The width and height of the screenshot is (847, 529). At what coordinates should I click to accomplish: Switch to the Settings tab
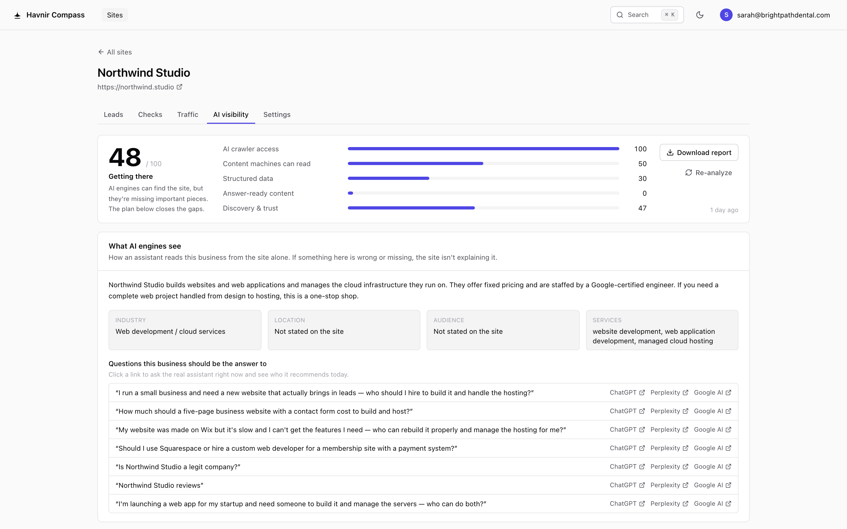(277, 115)
